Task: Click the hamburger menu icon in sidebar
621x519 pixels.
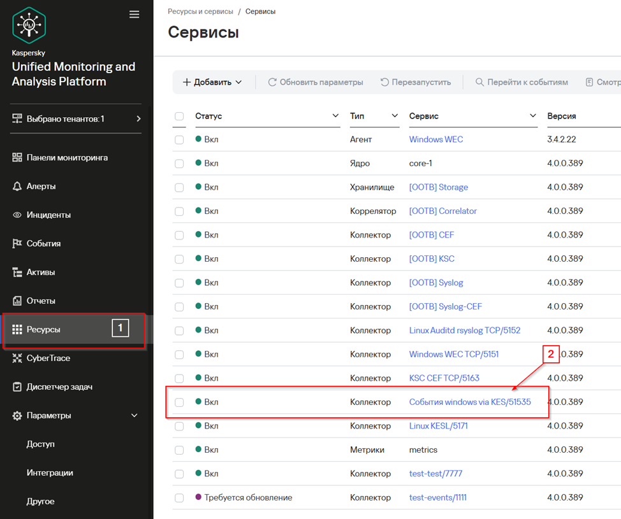Action: click(x=134, y=15)
